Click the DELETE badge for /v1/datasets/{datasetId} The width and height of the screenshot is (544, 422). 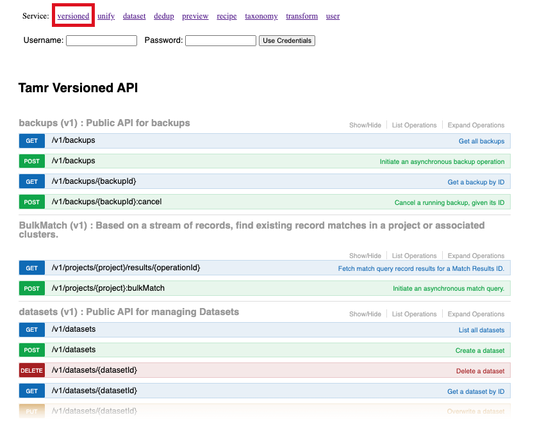(31, 371)
